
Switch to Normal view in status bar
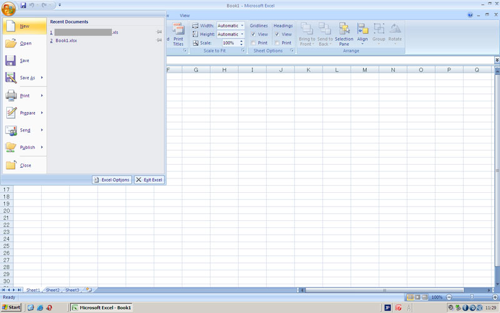click(411, 297)
